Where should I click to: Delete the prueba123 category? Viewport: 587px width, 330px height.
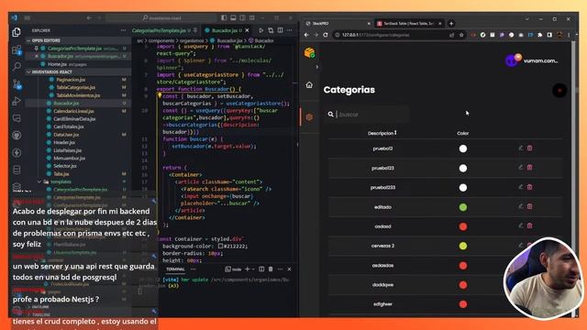tap(530, 168)
